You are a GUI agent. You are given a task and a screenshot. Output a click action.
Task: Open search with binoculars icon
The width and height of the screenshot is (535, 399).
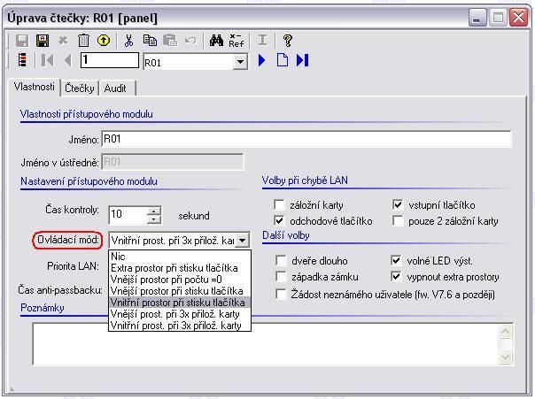[x=216, y=41]
